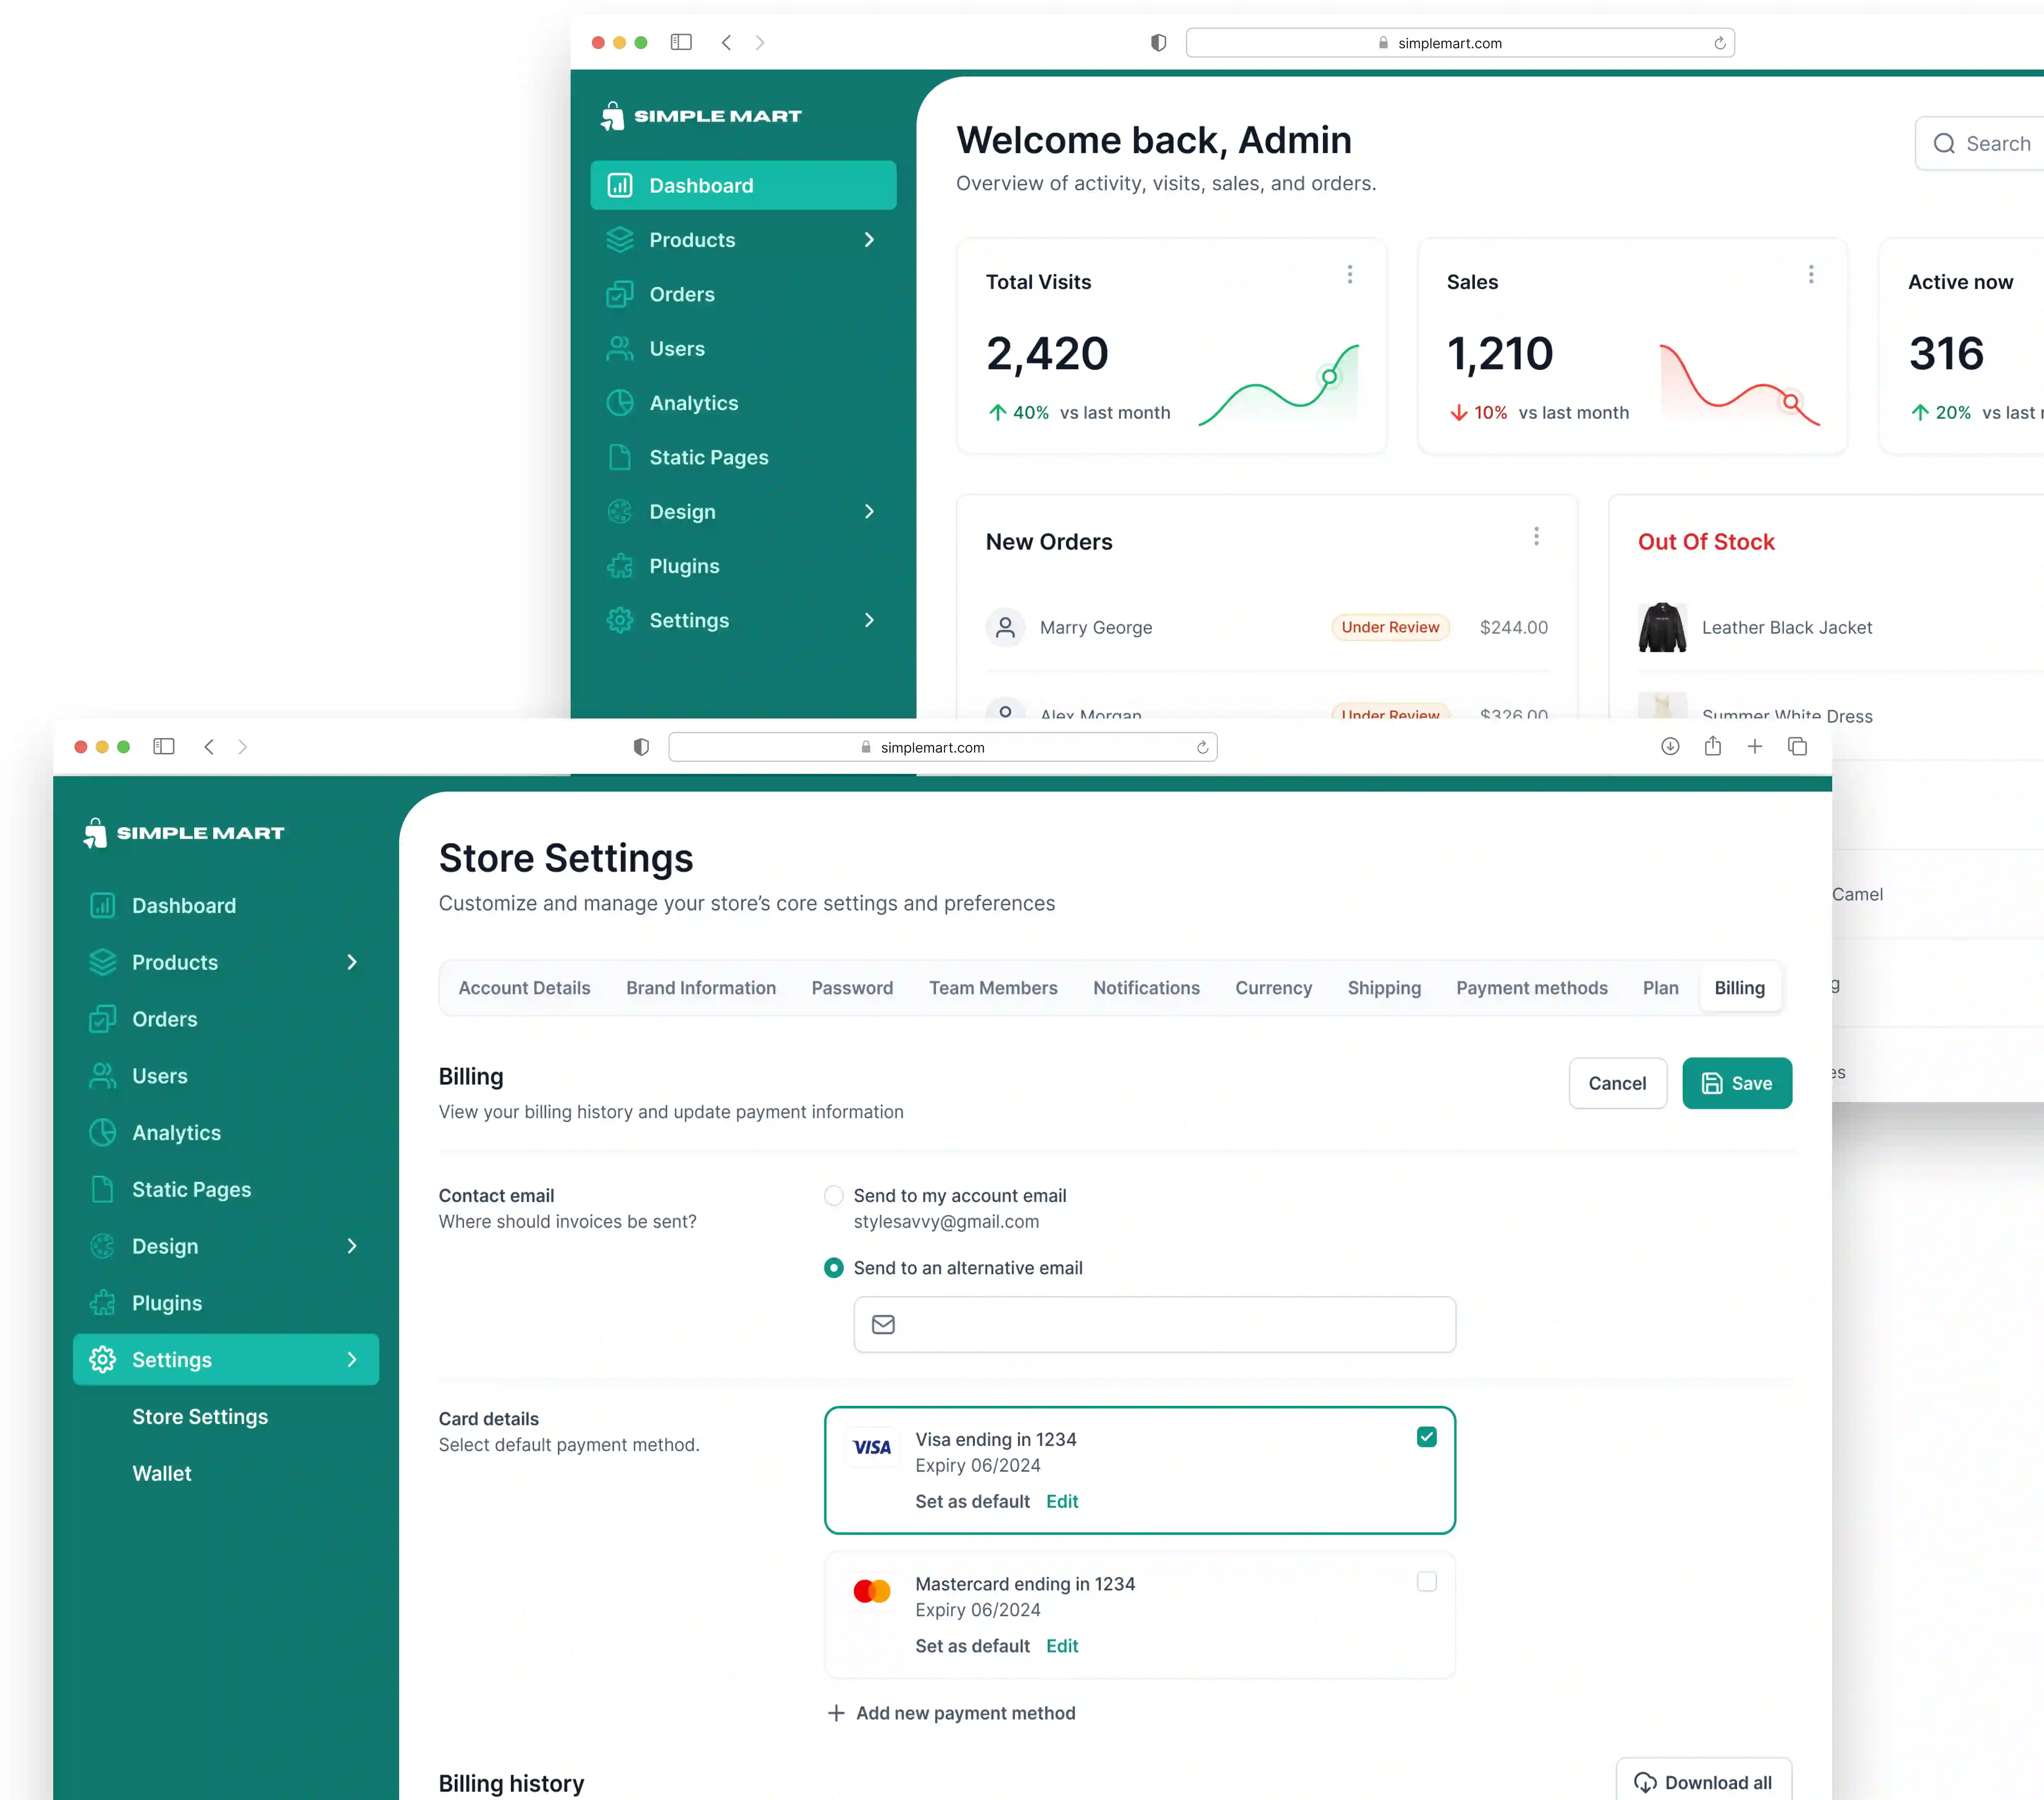Click Orders icon in dashboard window sidebar

(620, 294)
